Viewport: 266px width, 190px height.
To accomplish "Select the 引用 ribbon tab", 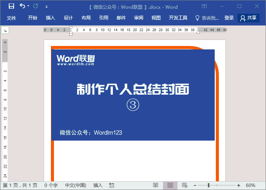I will pyautogui.click(x=104, y=17).
